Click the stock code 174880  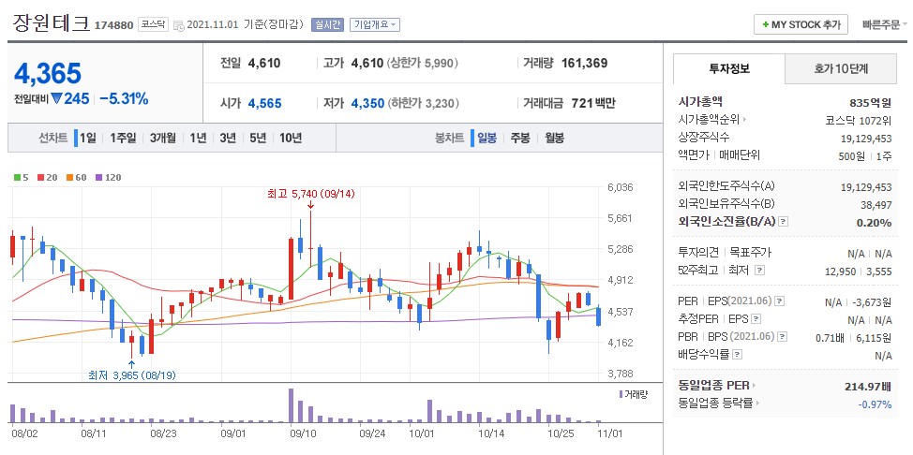pyautogui.click(x=114, y=25)
